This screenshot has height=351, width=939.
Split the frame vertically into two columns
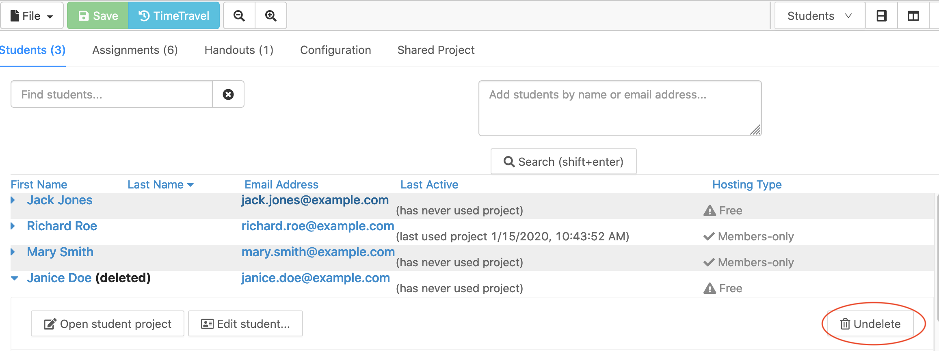click(x=913, y=16)
